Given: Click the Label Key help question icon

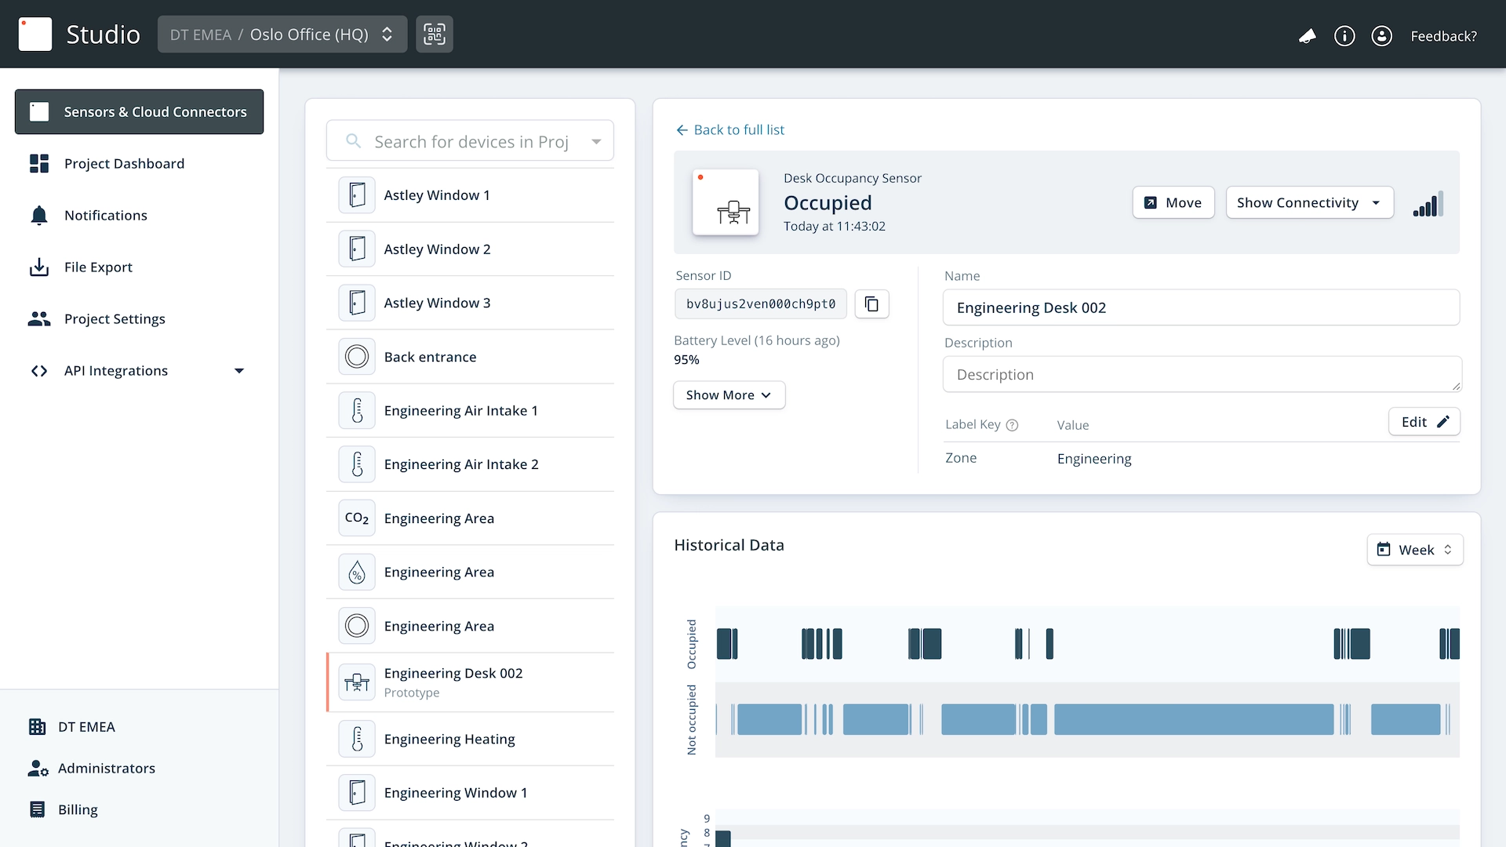Looking at the screenshot, I should [1012, 425].
